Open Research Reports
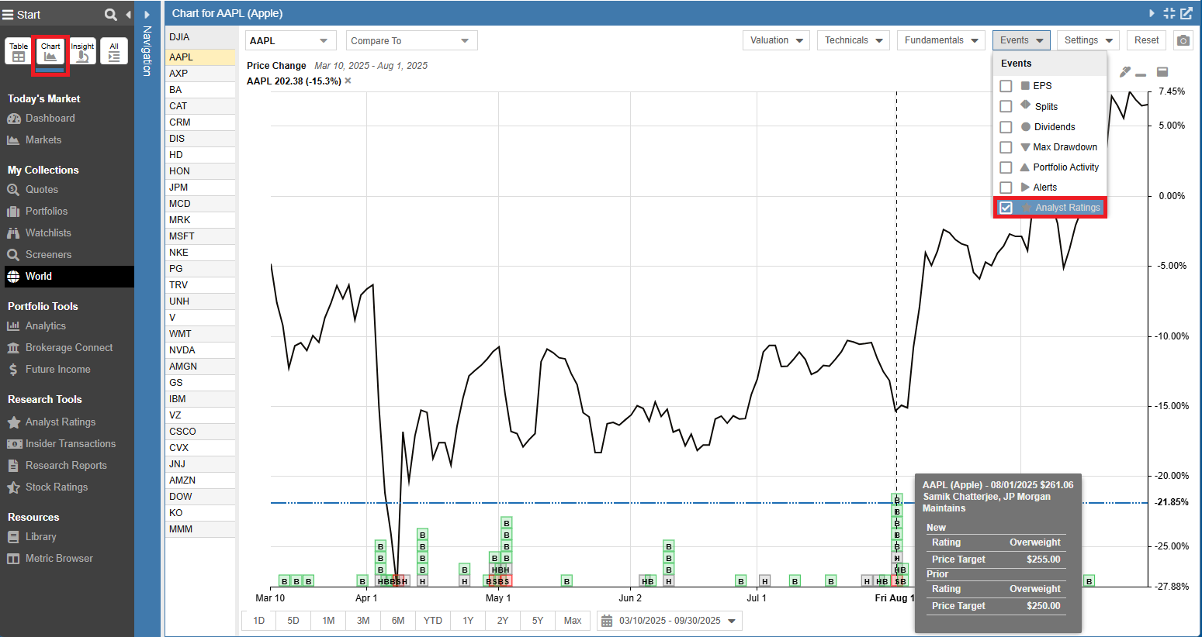The image size is (1202, 637). 66,466
